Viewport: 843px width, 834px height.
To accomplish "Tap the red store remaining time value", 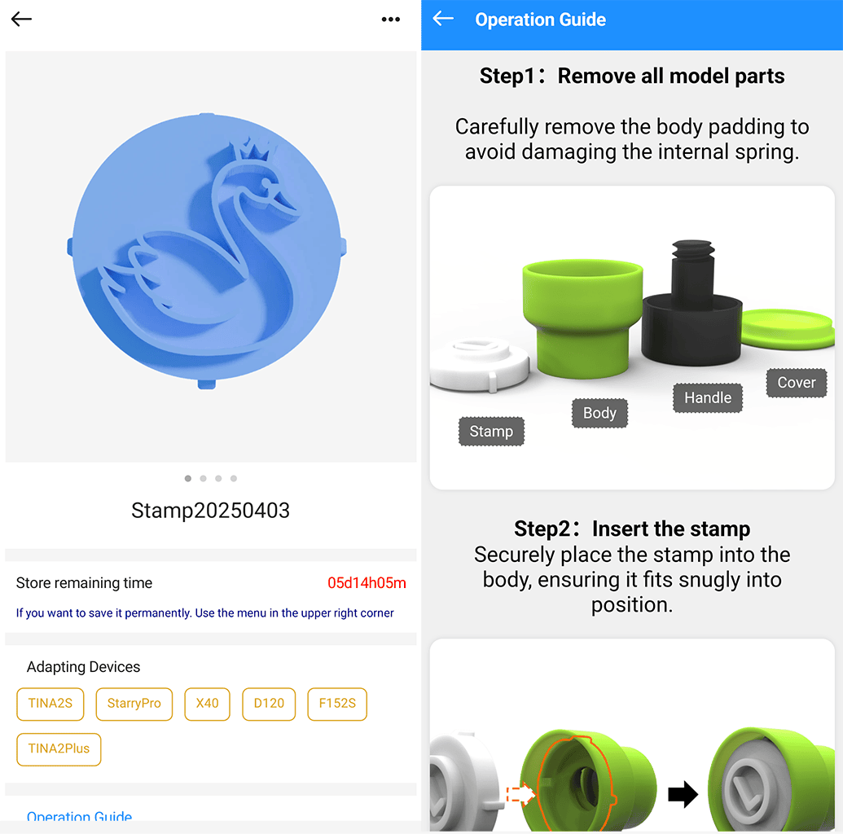I will pos(367,583).
